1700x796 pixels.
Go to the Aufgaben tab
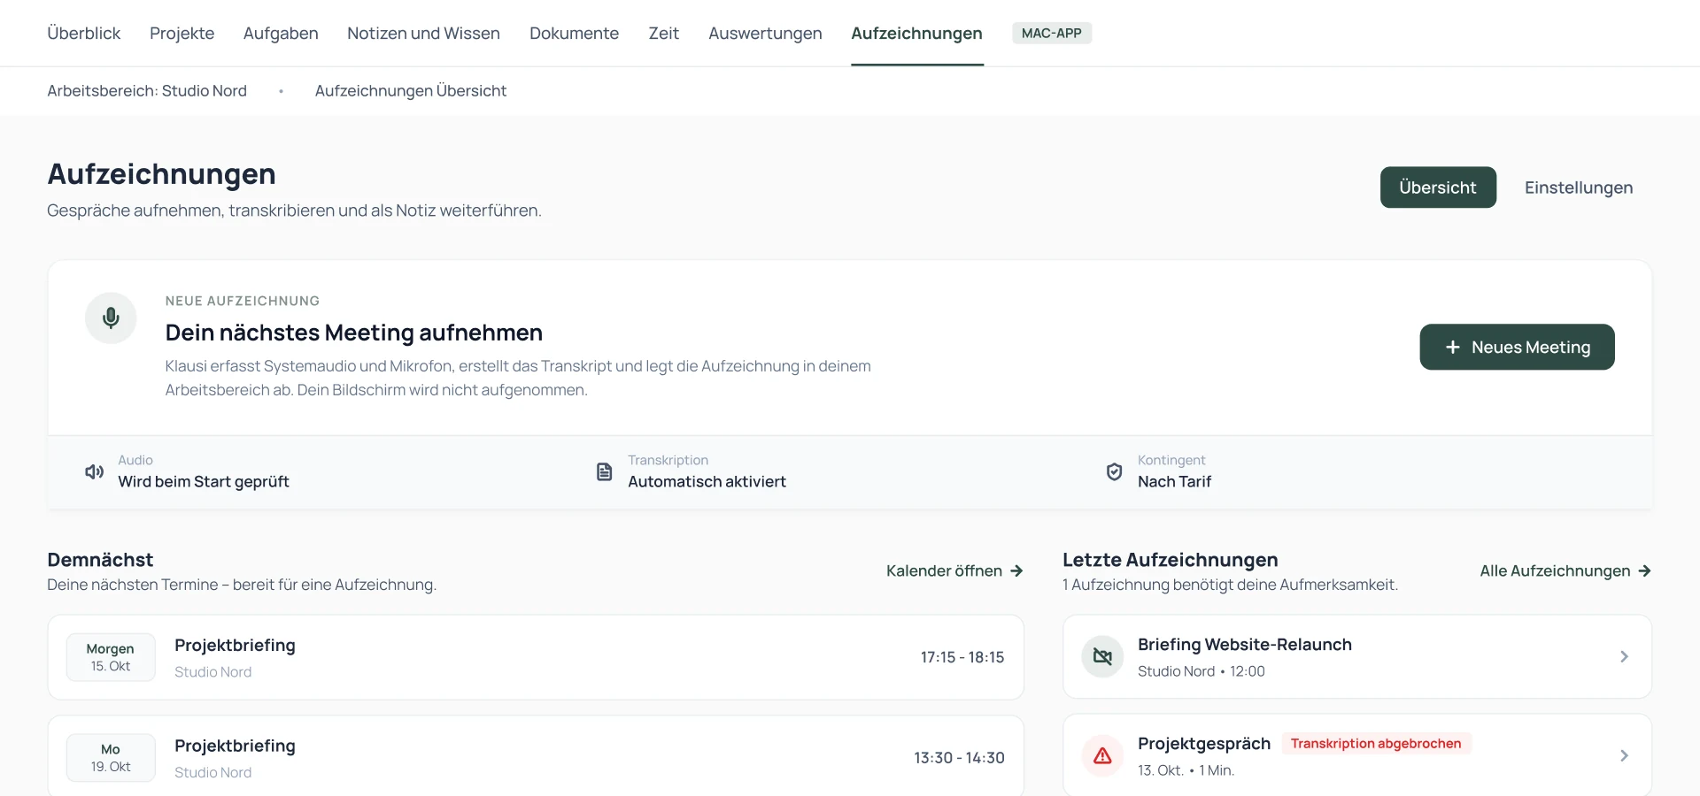[281, 33]
